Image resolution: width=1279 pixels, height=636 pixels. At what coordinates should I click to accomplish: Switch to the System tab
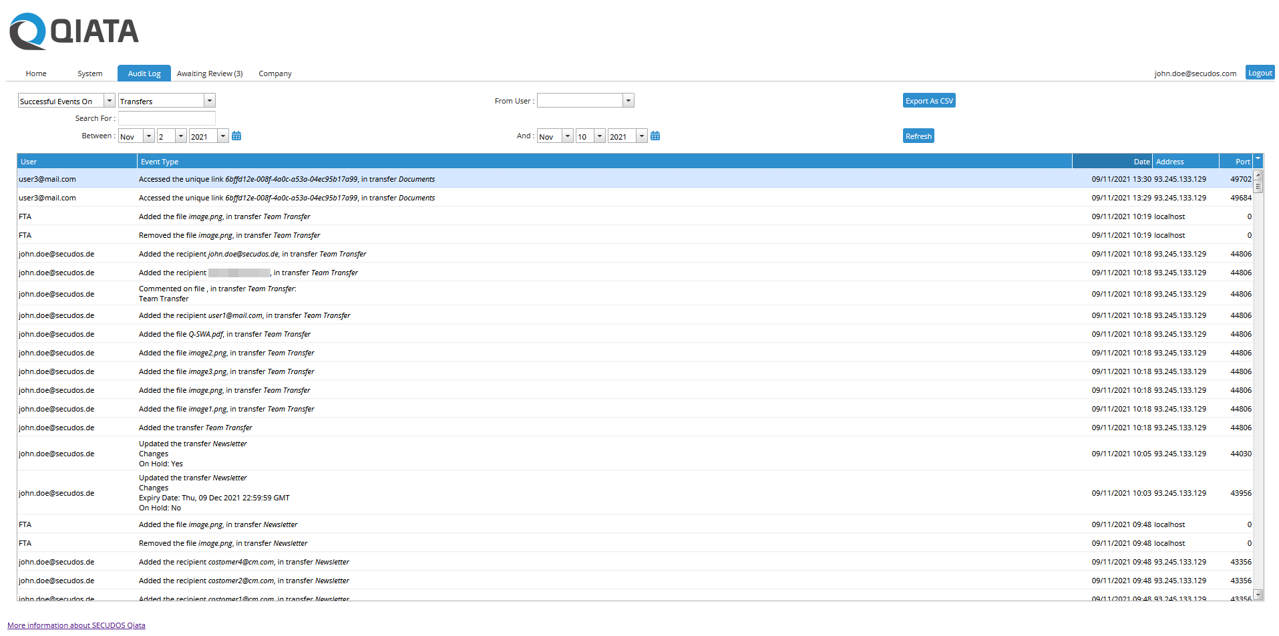pos(89,73)
